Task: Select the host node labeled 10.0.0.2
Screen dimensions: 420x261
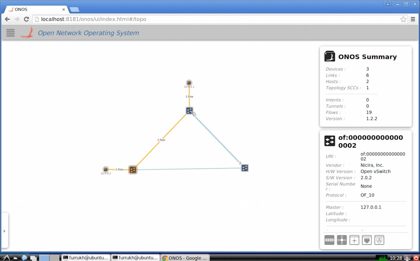Action: 106,169
